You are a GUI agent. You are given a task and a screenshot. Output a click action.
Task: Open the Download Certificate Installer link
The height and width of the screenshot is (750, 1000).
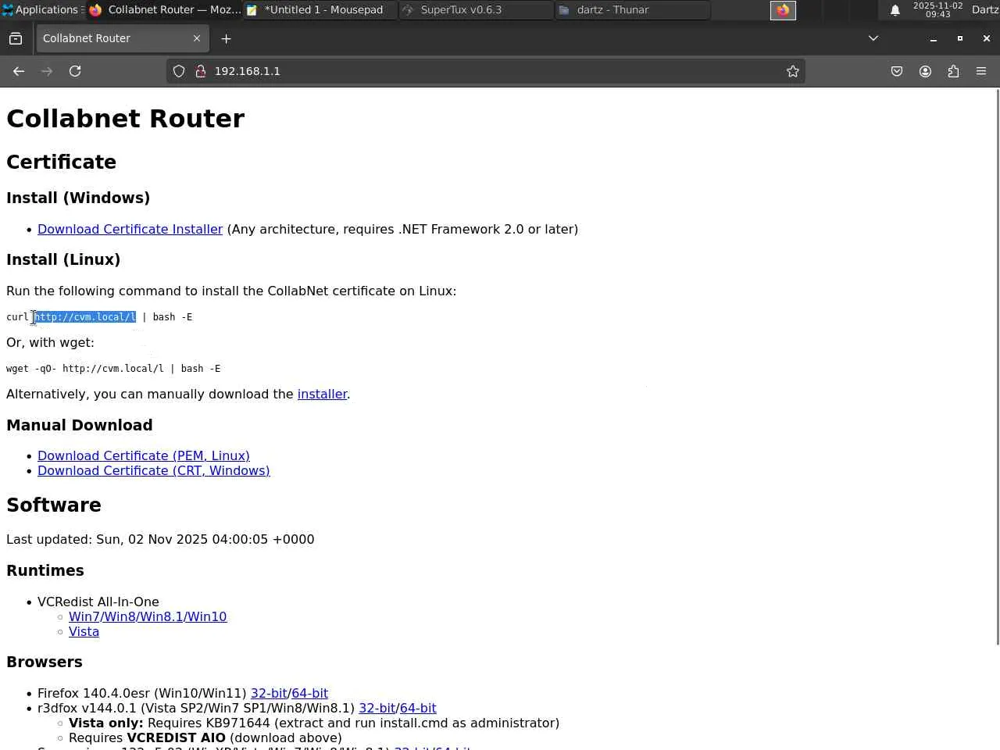(x=130, y=229)
